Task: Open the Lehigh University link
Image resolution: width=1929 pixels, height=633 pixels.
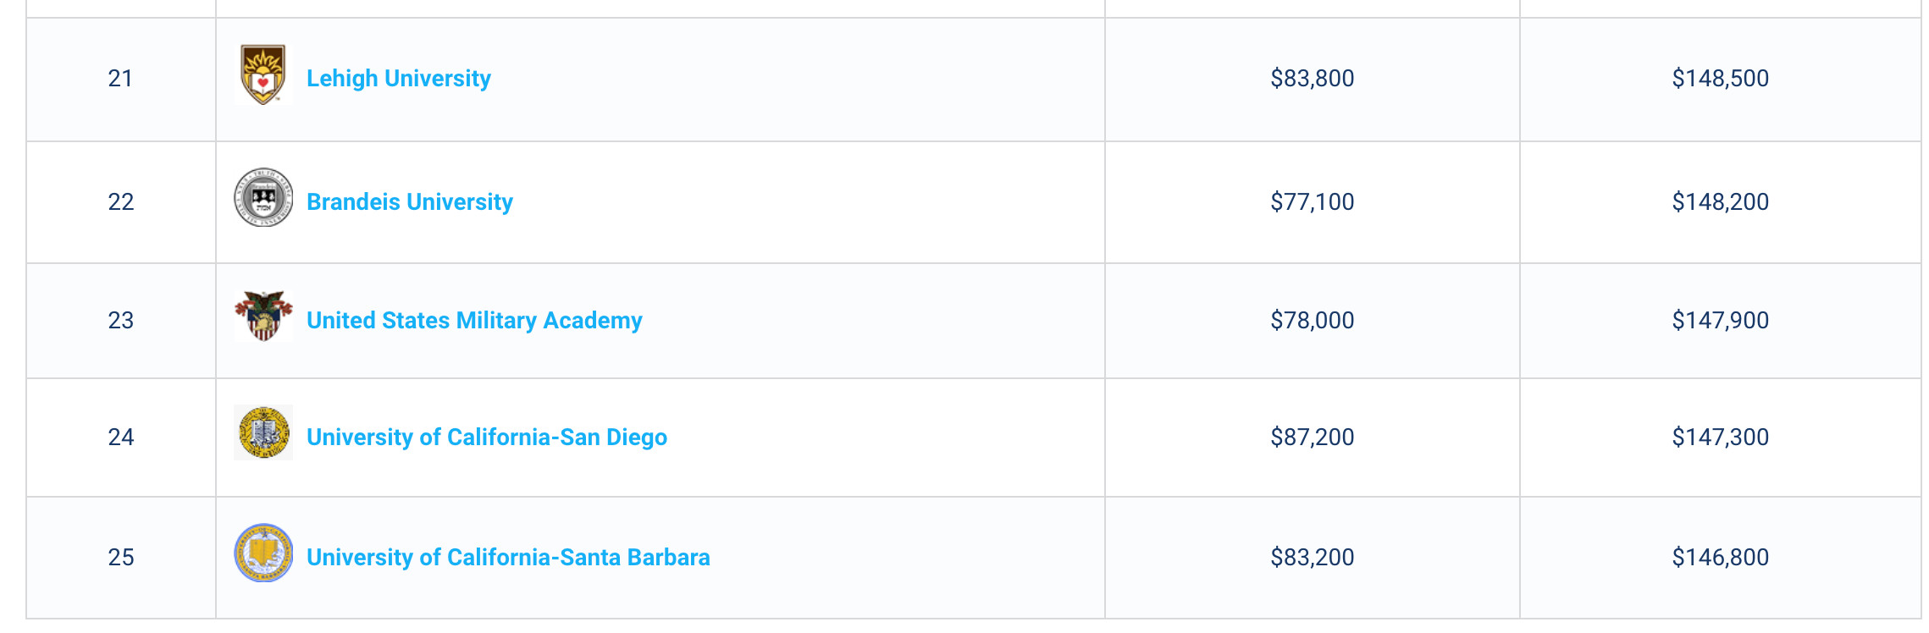Action: pos(399,79)
